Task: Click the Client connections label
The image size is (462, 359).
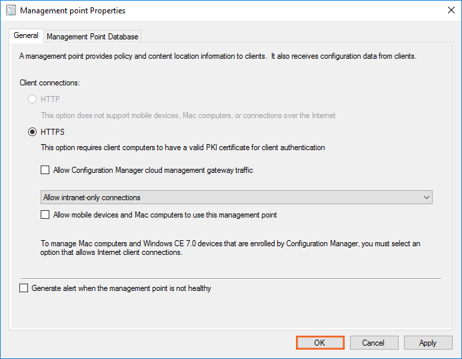Action: (x=50, y=83)
